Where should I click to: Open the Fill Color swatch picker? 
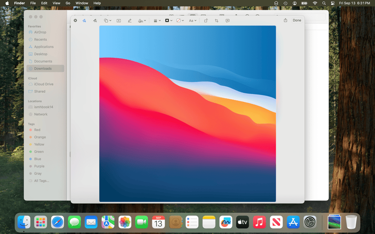click(180, 20)
